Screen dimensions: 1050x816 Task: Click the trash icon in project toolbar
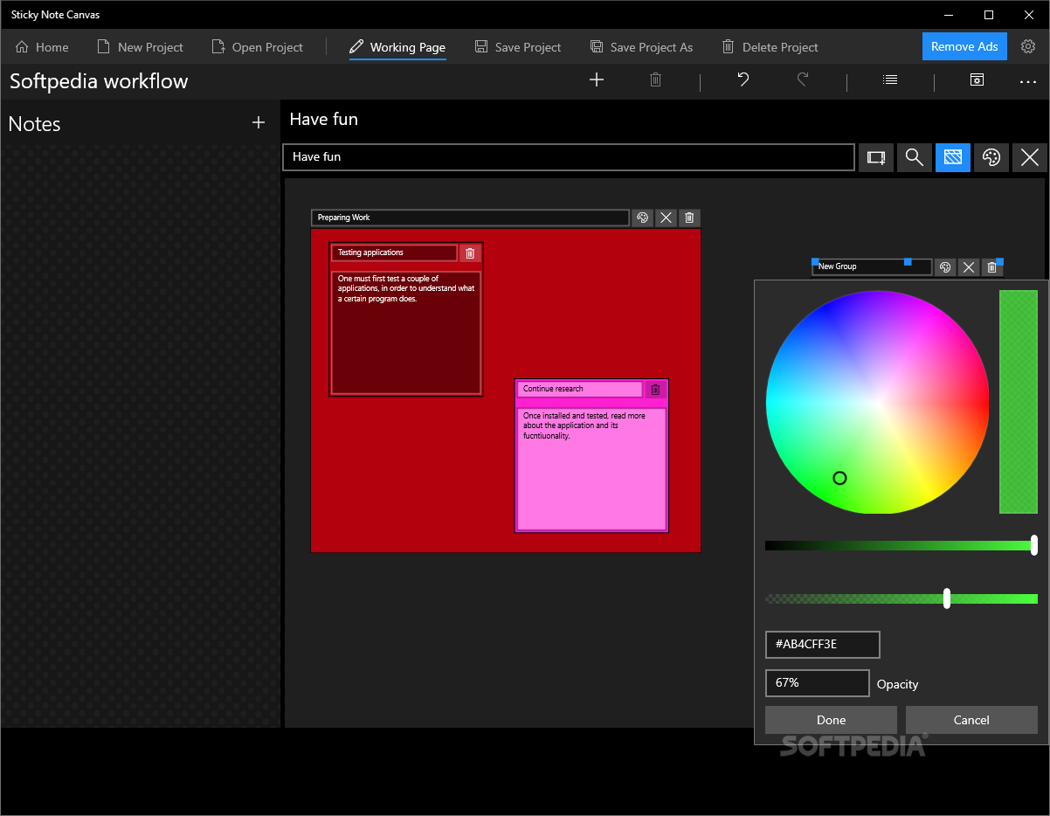tap(656, 80)
